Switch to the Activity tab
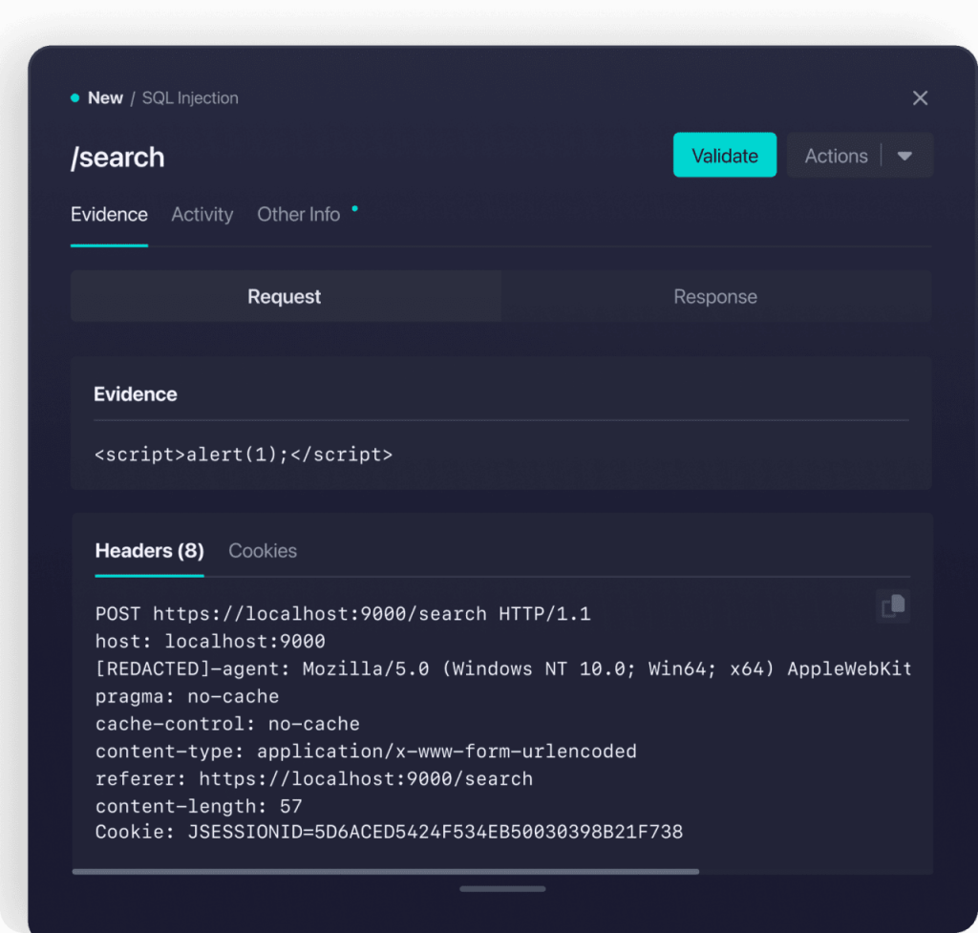978x933 pixels. pos(202,215)
